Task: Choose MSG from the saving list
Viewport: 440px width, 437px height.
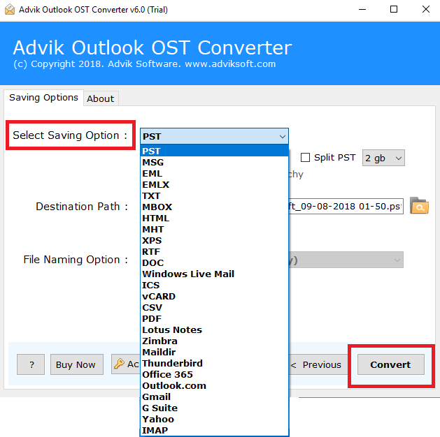Action: pos(214,162)
